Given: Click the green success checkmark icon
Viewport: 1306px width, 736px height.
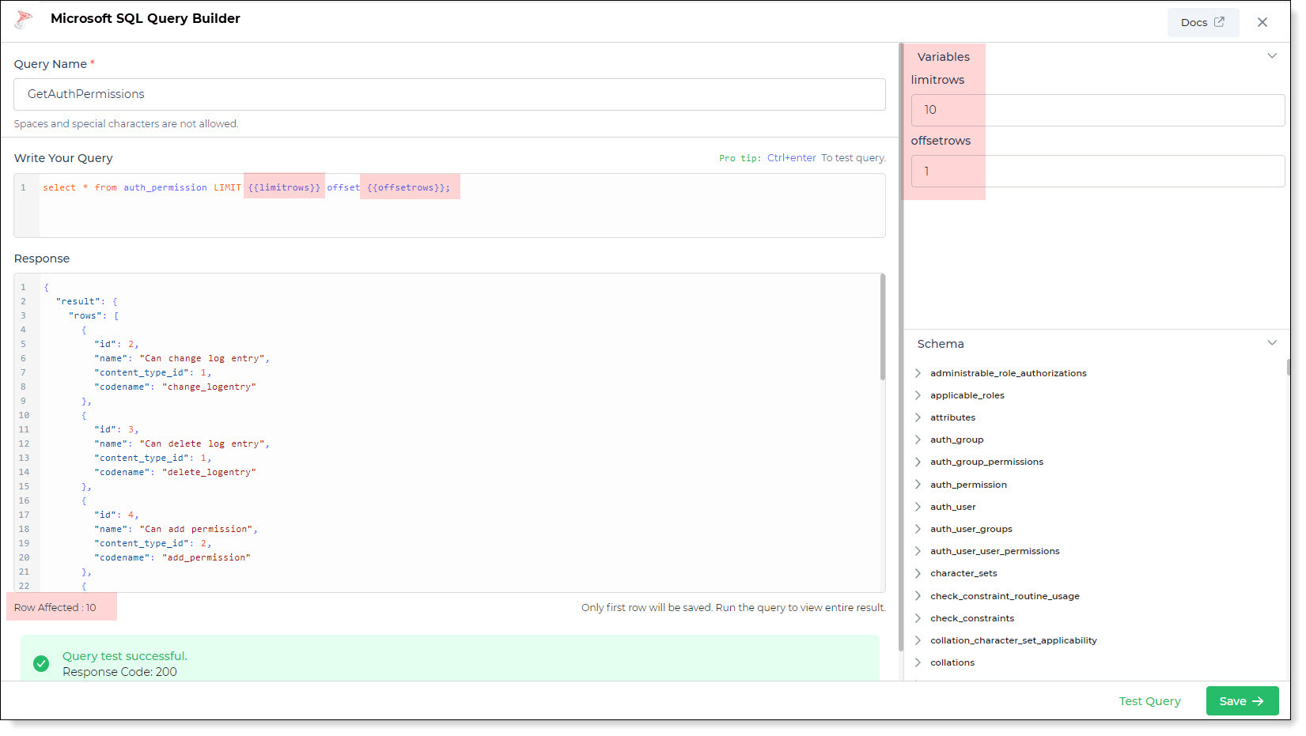Looking at the screenshot, I should tap(41, 663).
